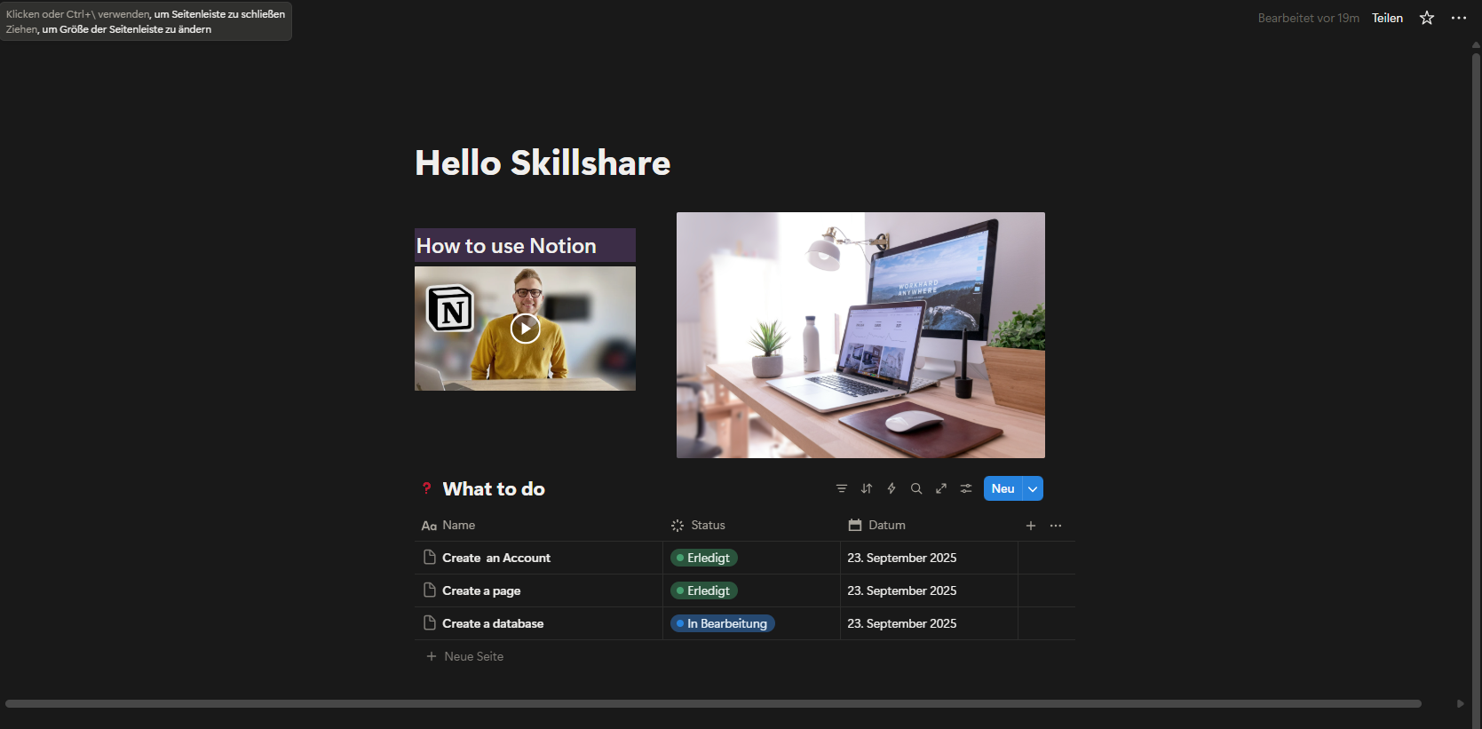Open page icon for Create an Account
The height and width of the screenshot is (729, 1482).
(x=430, y=558)
